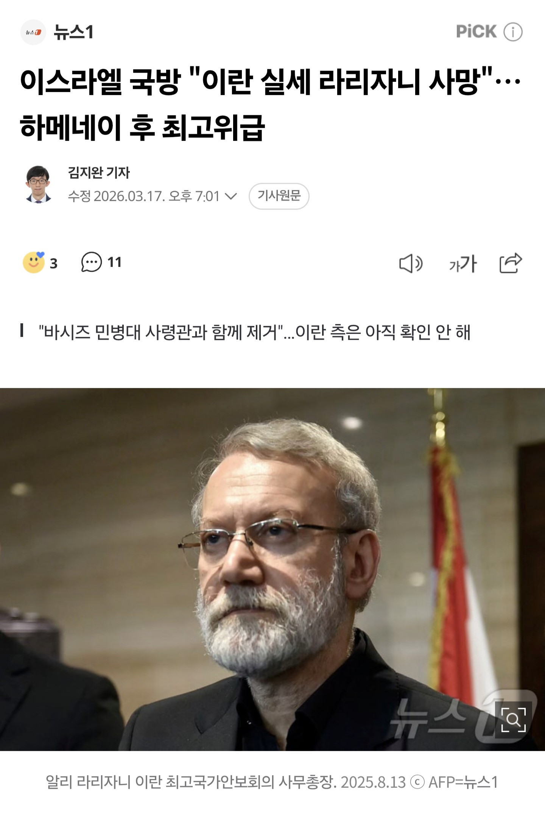
Task: Open the PiCK info (i) icon
Action: point(513,32)
